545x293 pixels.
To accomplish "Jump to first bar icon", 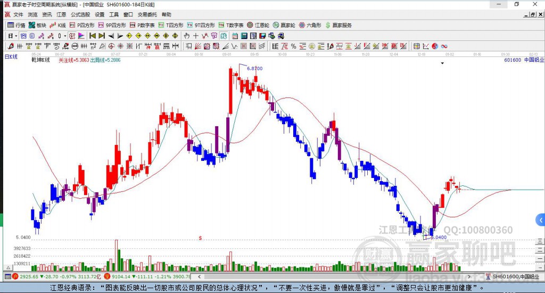I will coord(93,36).
